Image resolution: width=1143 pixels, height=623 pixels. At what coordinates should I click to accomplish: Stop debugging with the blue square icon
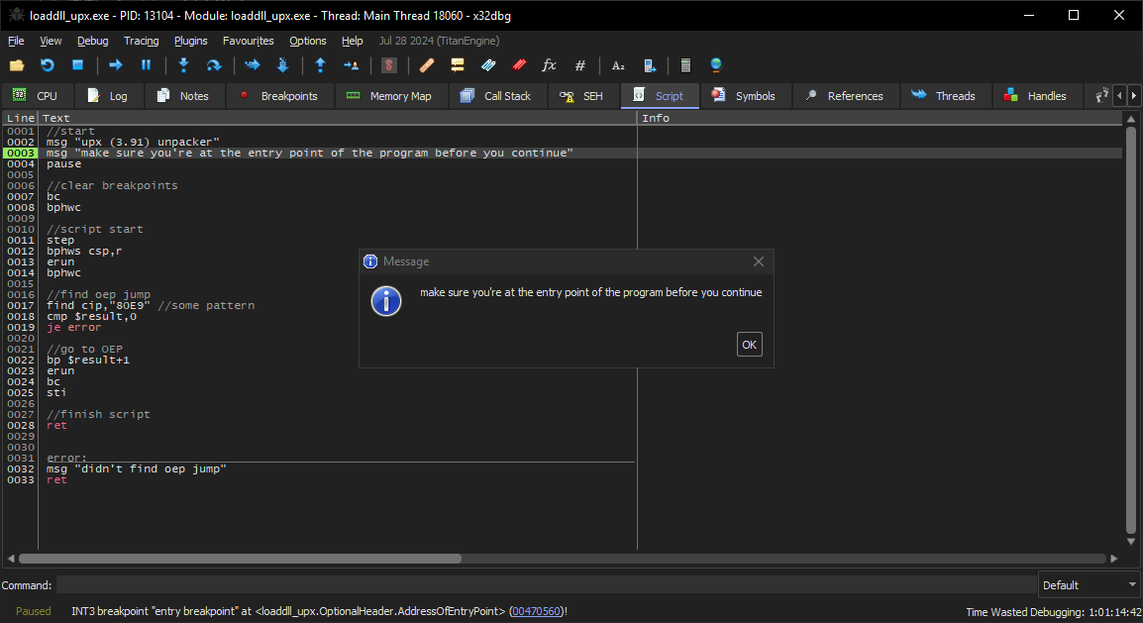(77, 65)
